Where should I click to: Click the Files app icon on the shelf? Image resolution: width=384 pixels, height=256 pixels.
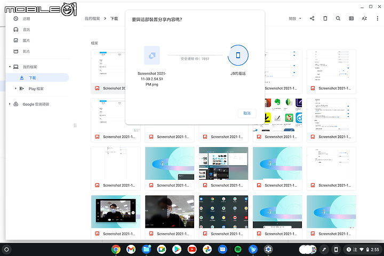point(147,250)
